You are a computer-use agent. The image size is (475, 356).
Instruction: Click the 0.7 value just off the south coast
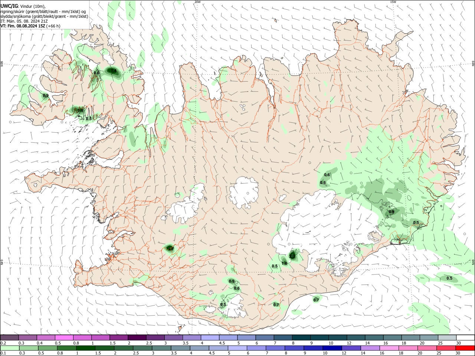click(316, 300)
